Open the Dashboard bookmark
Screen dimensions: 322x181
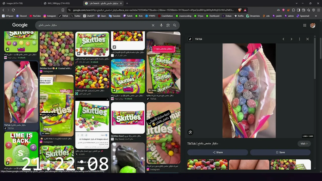213,16
